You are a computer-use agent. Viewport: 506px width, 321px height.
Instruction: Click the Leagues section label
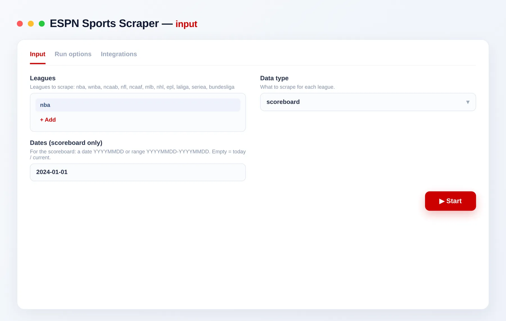click(x=43, y=78)
